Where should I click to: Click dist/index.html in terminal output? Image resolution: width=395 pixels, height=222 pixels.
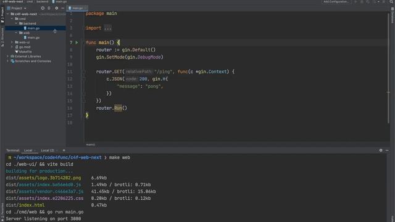[x=25, y=205]
